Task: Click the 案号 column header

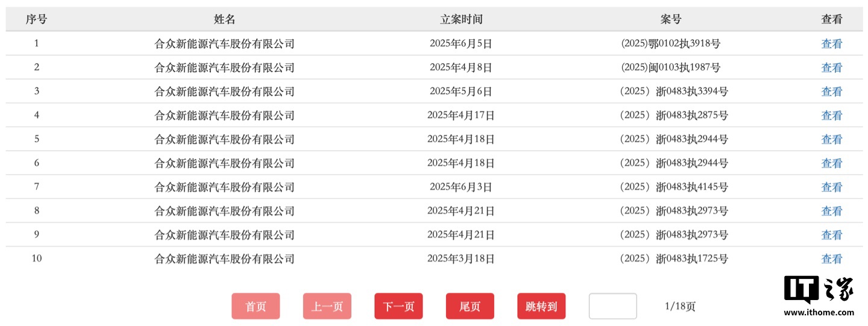Action: (670, 19)
